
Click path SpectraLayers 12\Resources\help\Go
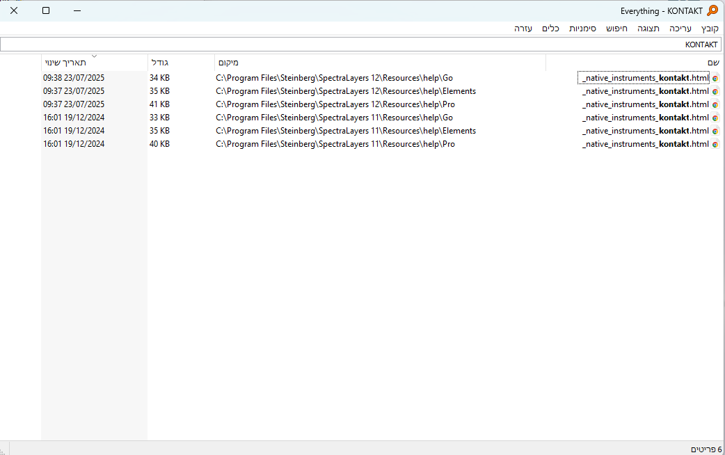(x=334, y=78)
